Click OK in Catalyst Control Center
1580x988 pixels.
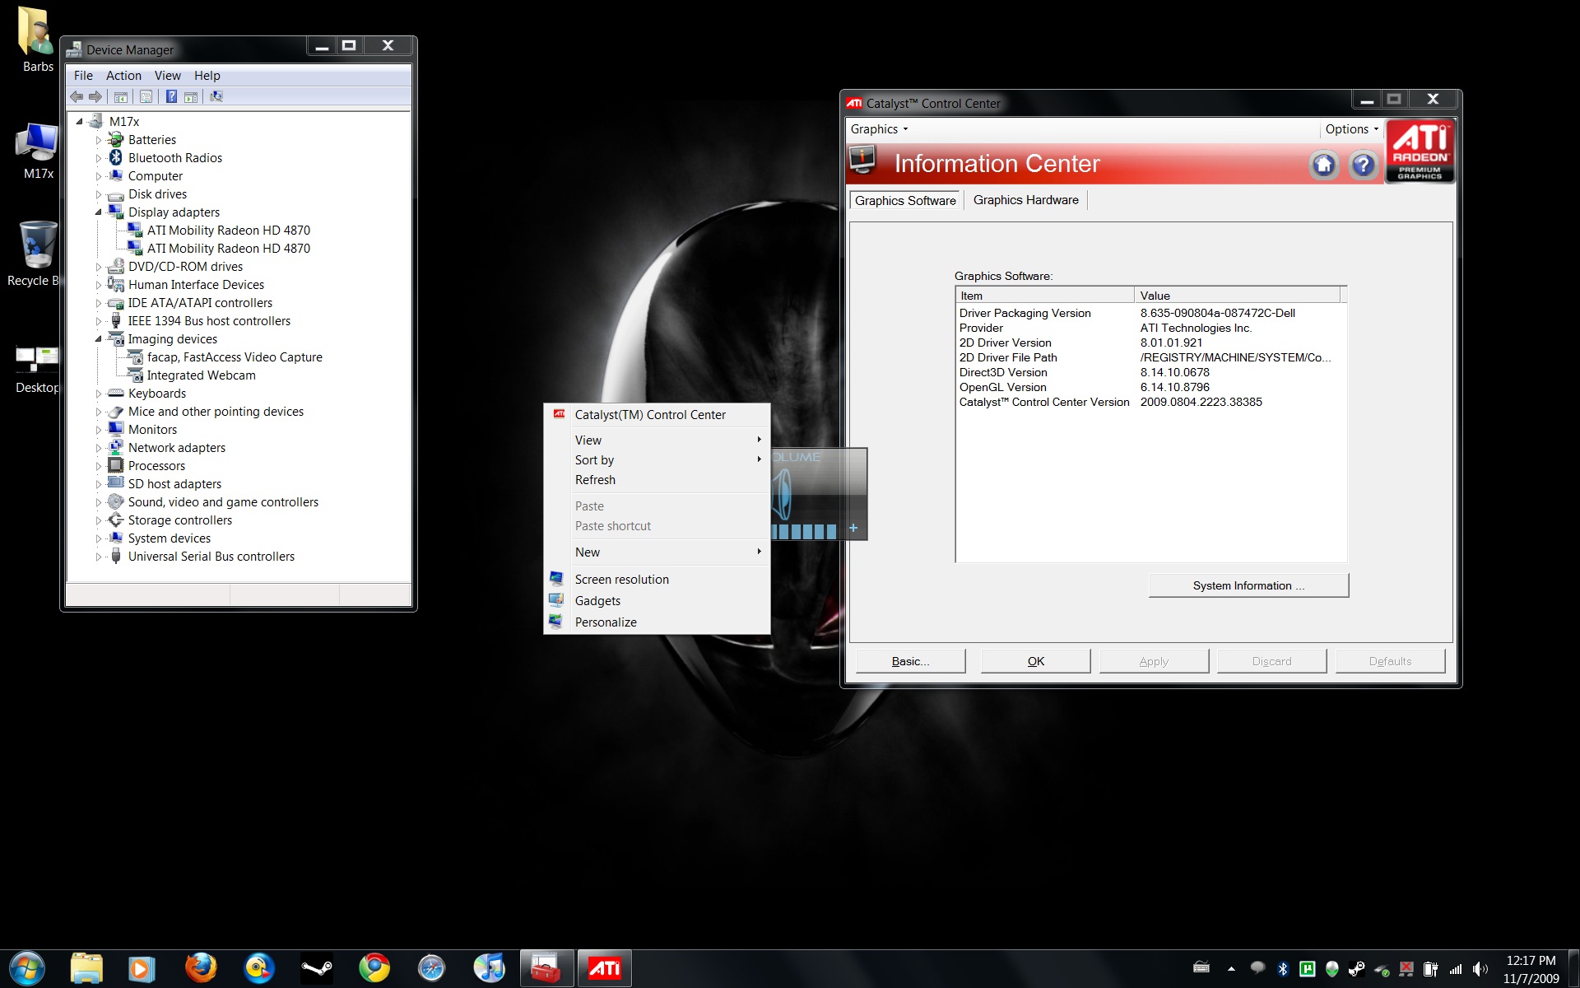[x=1035, y=661]
